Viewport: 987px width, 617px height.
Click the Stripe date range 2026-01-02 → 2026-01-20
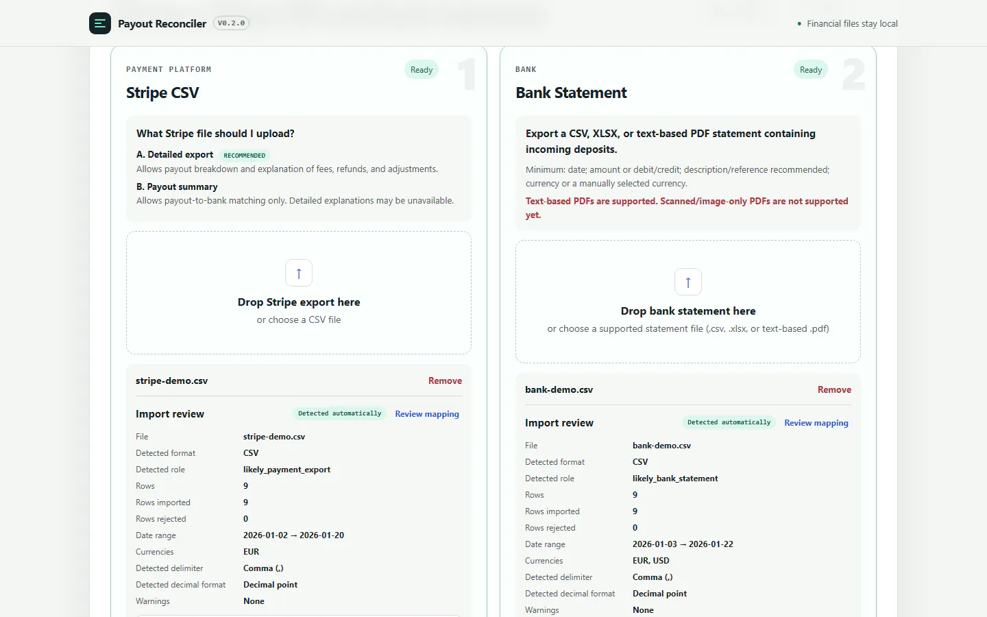coord(293,535)
